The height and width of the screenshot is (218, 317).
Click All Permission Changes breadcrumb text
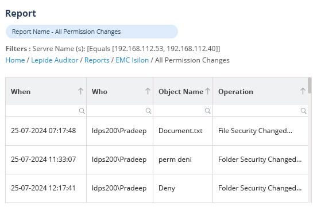coord(192,60)
